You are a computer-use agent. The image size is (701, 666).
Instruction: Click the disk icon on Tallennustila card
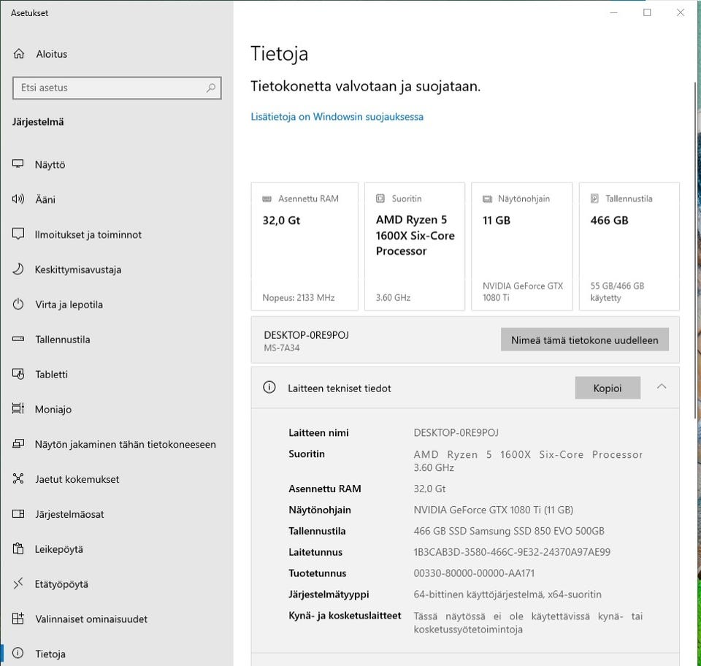594,199
